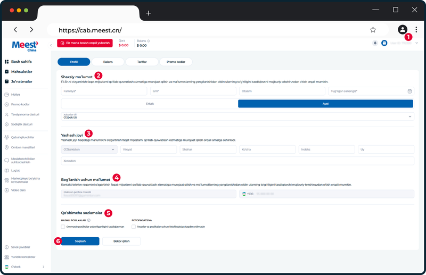Open the calendar icon in birth date field
This screenshot has height=275, width=426.
[409, 91]
